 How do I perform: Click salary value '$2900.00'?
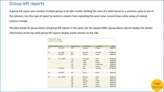tap(113, 61)
